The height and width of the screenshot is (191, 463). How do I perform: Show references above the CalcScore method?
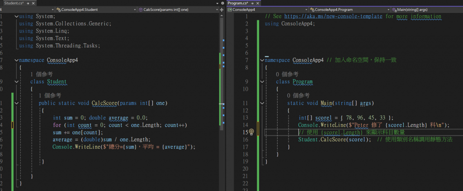[50, 95]
